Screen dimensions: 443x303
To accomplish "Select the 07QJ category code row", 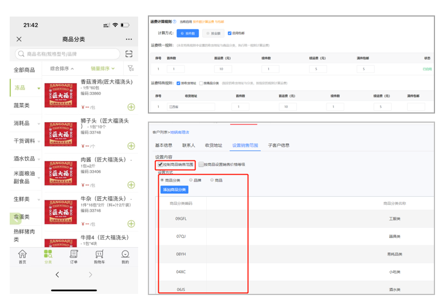I will [x=295, y=236].
